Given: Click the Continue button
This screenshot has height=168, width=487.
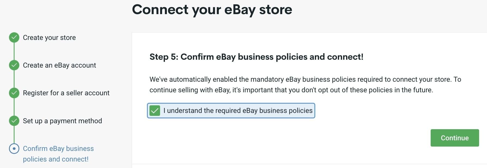Looking at the screenshot, I should 454,138.
